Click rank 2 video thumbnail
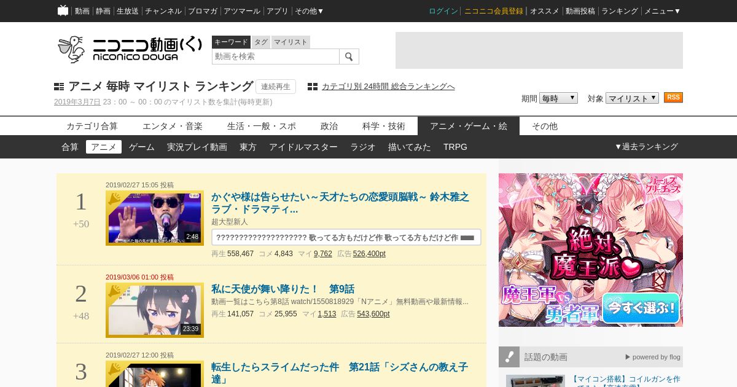 (x=155, y=310)
